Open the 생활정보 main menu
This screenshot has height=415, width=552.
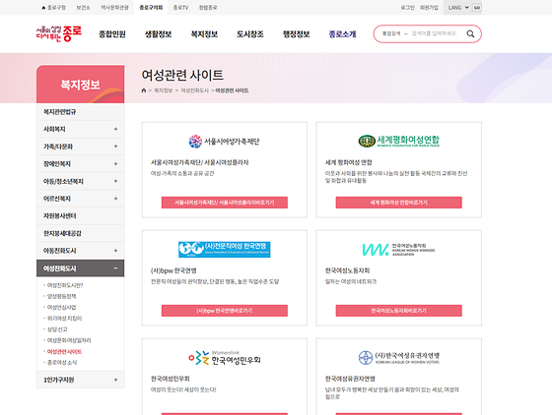tap(158, 34)
